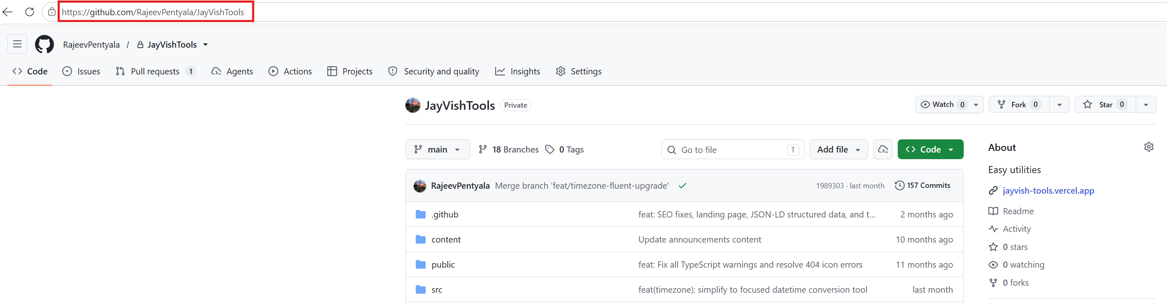The image size is (1167, 303).
Task: Open the public folder icon
Action: pos(420,265)
